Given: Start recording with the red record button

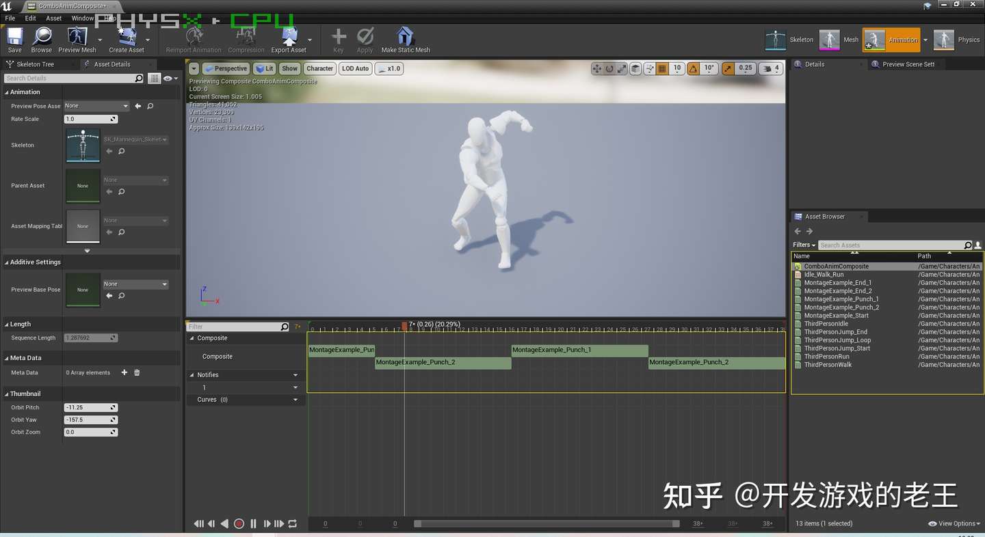Looking at the screenshot, I should 239,524.
